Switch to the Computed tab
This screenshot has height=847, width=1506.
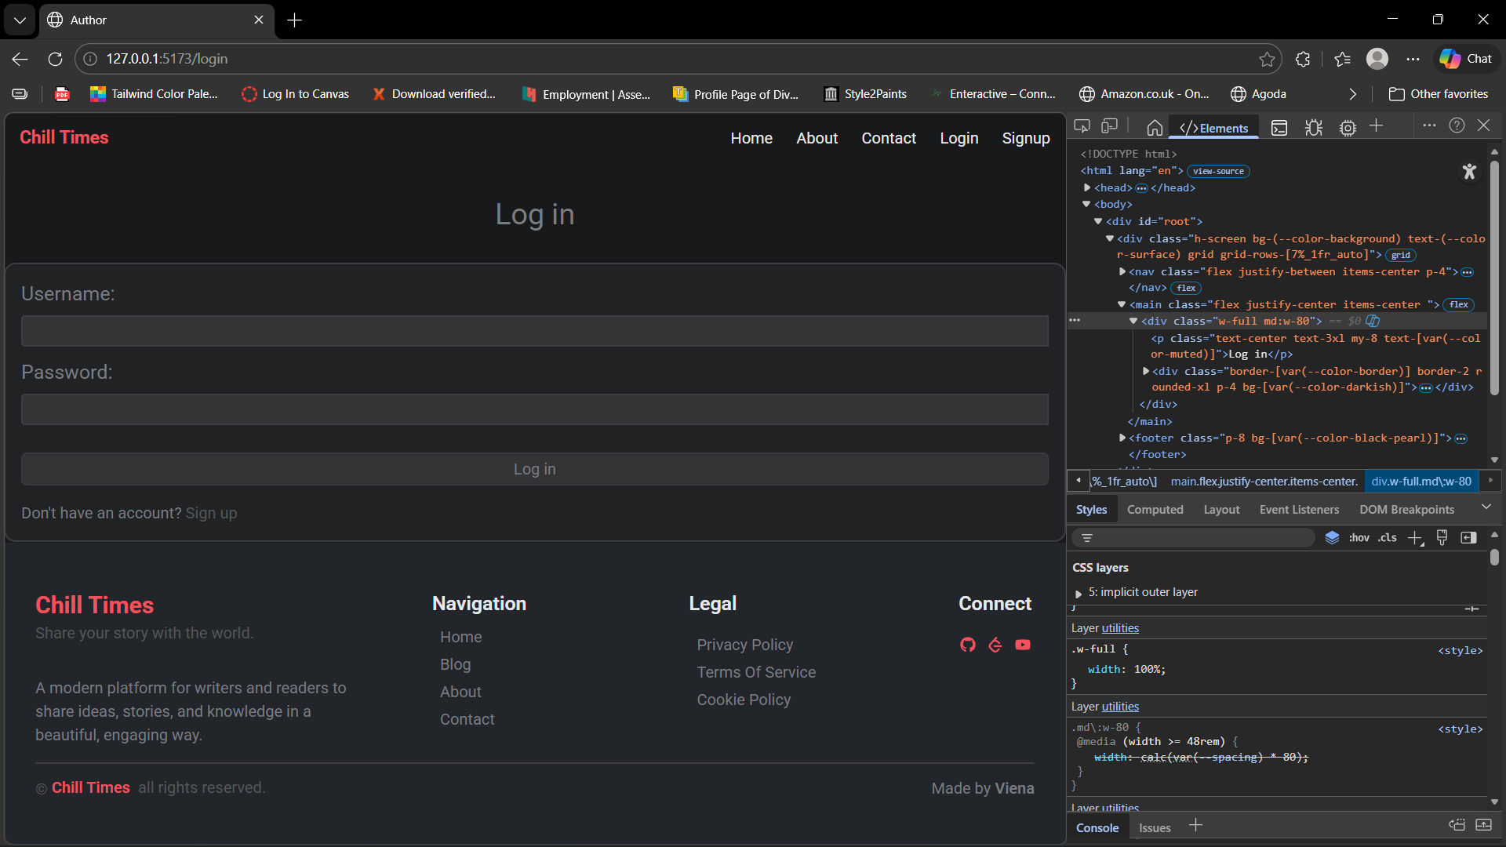[x=1155, y=510]
